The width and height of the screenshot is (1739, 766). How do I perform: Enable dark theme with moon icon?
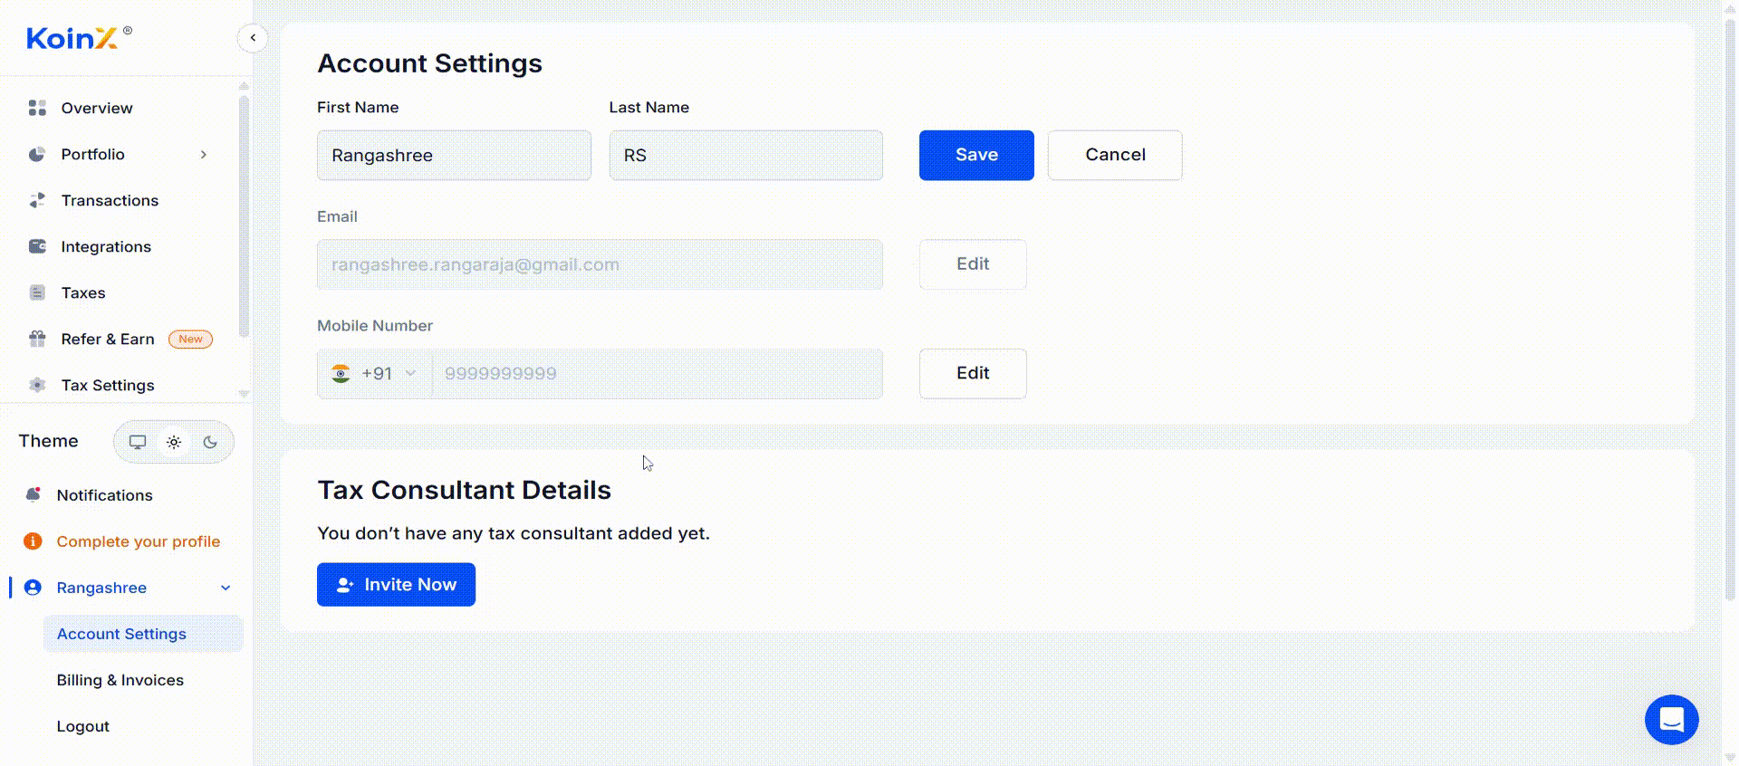pyautogui.click(x=210, y=442)
